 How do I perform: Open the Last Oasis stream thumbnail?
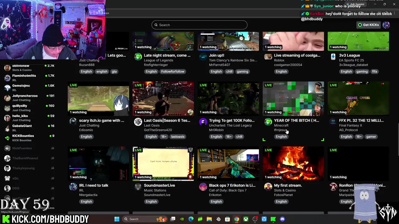[163, 99]
